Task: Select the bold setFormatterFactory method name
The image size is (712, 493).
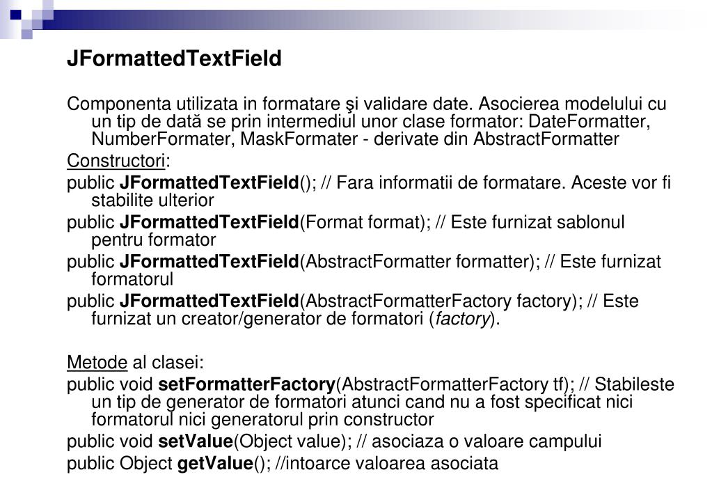Action: [246, 384]
